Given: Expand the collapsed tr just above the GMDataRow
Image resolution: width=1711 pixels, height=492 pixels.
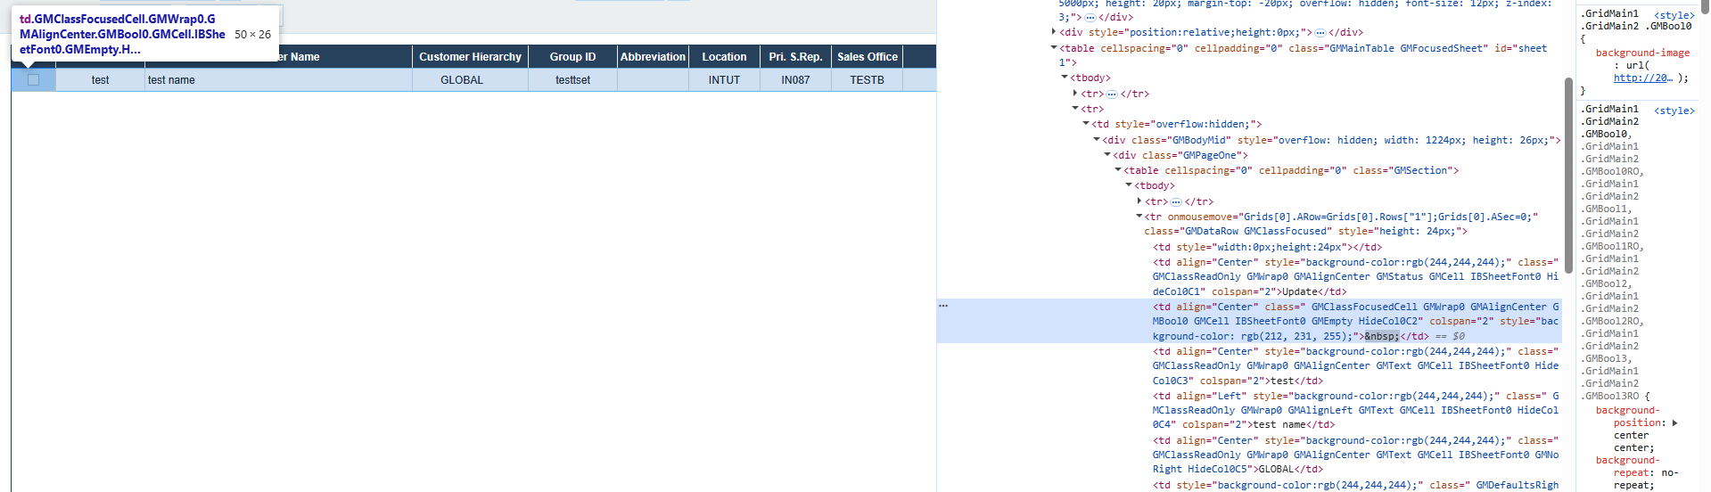Looking at the screenshot, I should pyautogui.click(x=1139, y=201).
